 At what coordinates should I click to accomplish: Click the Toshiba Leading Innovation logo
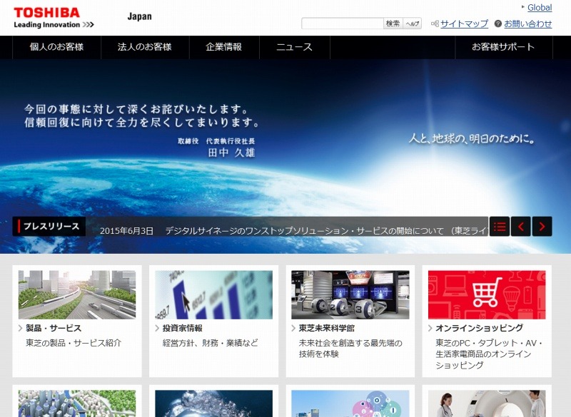(54, 18)
